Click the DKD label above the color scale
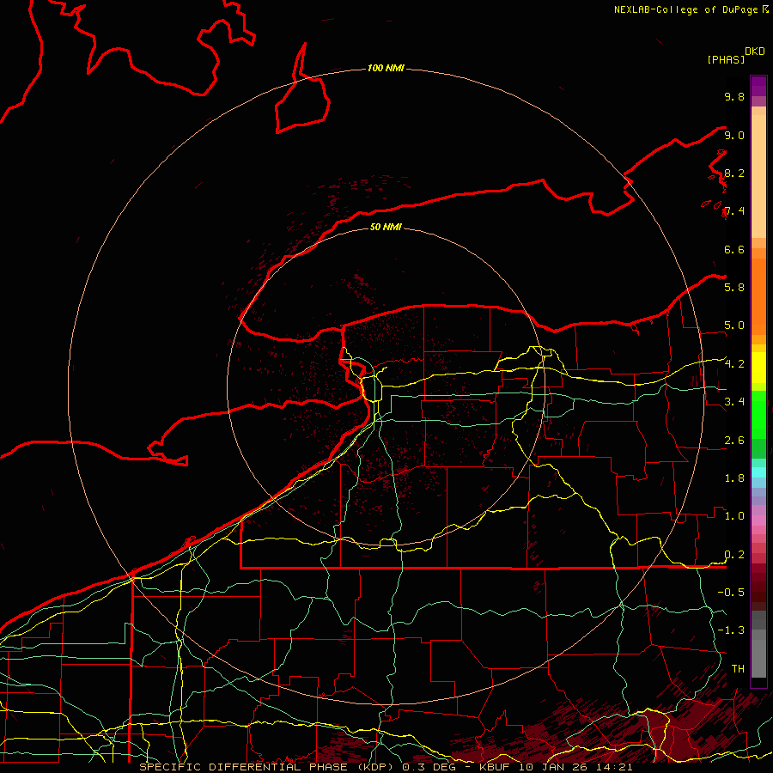The width and height of the screenshot is (773, 773). (755, 51)
